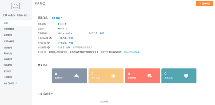Open 组织管理 menu item
Image resolution: width=215 pixels, height=105 pixels.
[16, 47]
